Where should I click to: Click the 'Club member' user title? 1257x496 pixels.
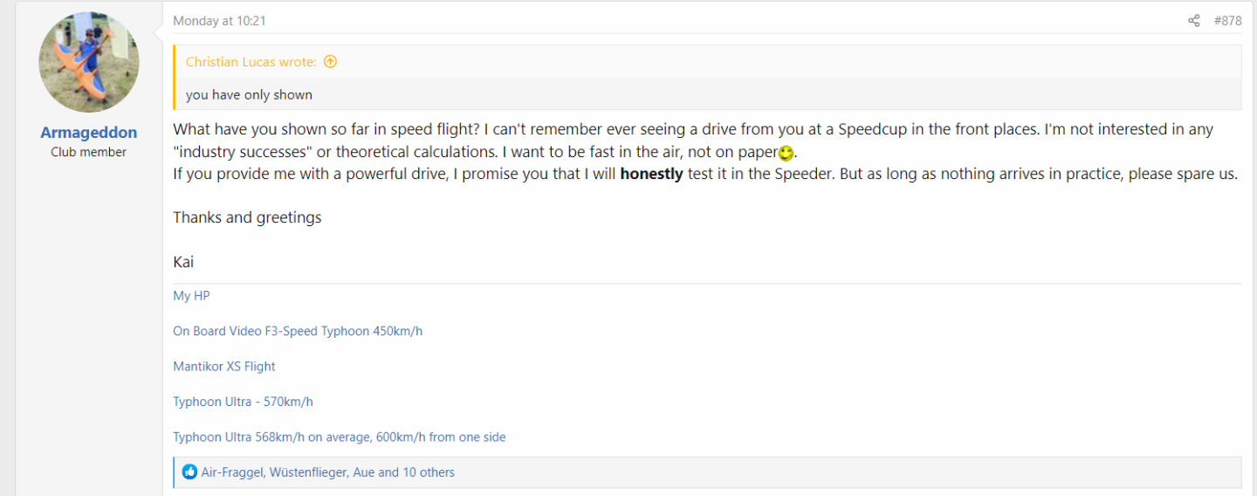click(x=89, y=152)
